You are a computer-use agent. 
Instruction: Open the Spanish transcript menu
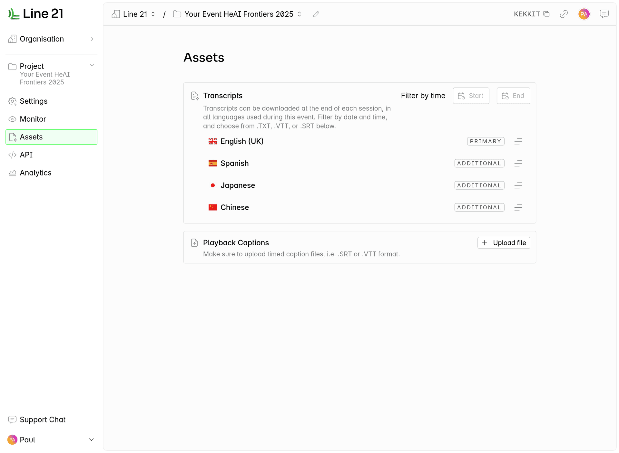[x=518, y=164]
